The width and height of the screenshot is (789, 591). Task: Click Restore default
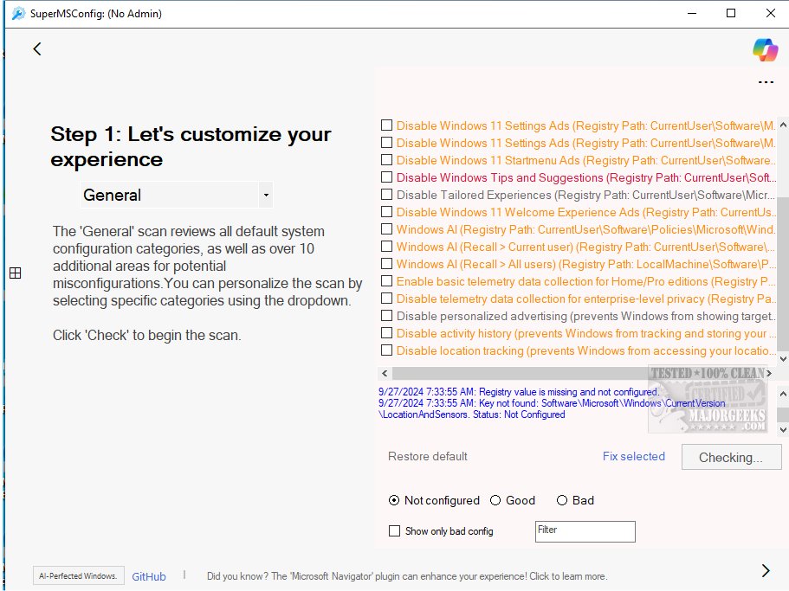pyautogui.click(x=428, y=456)
